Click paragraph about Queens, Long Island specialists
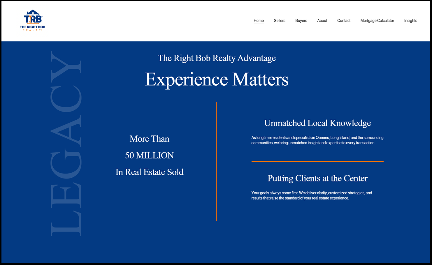Screen dimensions: 432x265 [317, 140]
